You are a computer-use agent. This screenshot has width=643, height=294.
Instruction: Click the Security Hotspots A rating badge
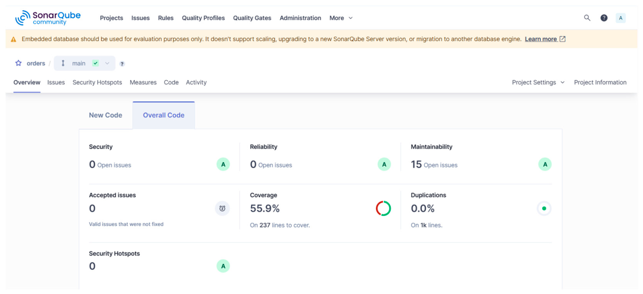(x=223, y=266)
